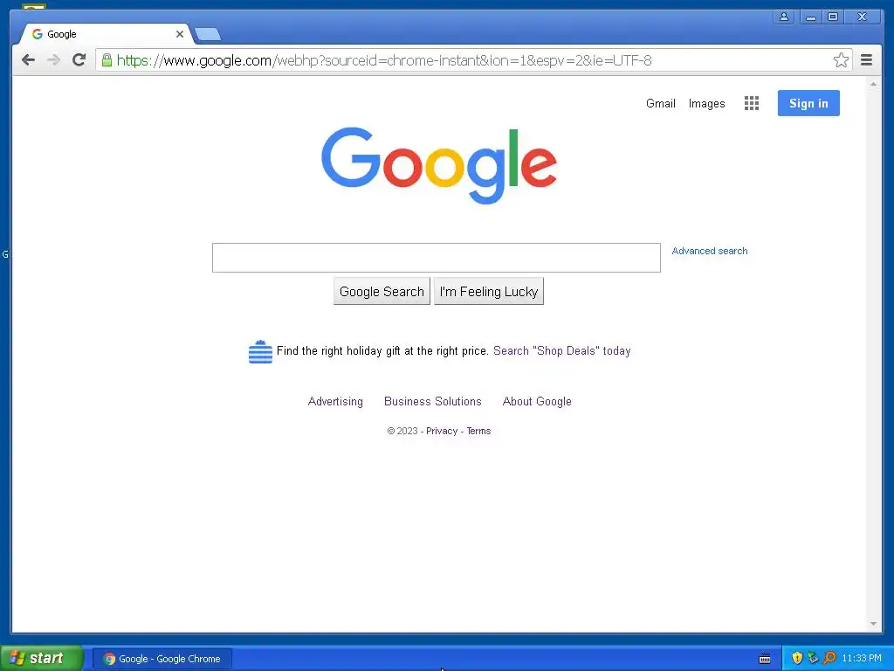894x671 pixels.
Task: Follow the Search "Shop Deals" today link
Action: [x=561, y=351]
